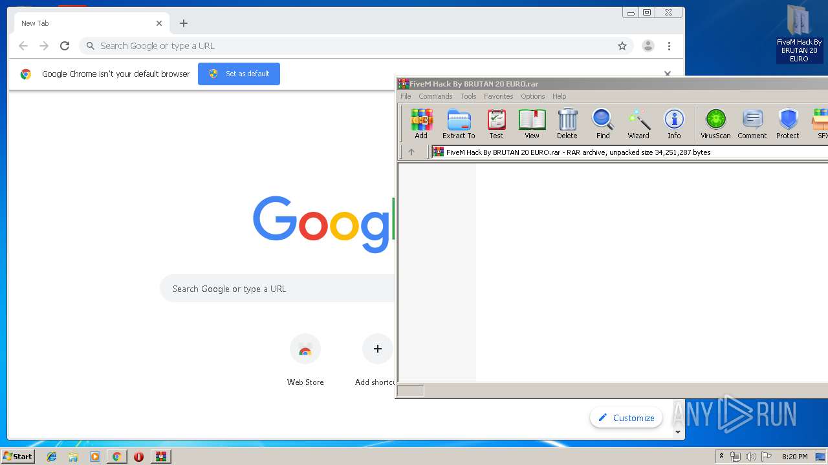Click the Google search box on the page
This screenshot has height=465, width=828.
278,289
